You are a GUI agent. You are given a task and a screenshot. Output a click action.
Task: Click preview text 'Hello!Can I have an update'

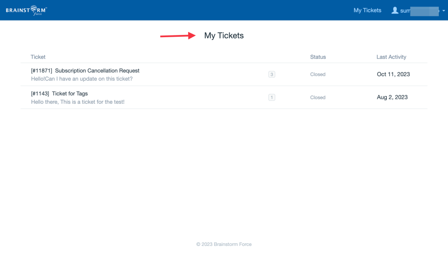click(82, 79)
